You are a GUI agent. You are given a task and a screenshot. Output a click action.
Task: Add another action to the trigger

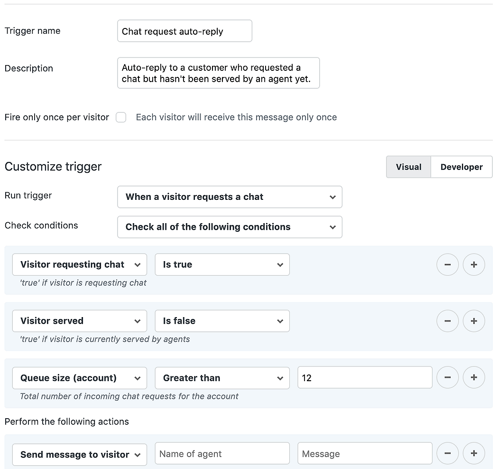[x=474, y=453]
